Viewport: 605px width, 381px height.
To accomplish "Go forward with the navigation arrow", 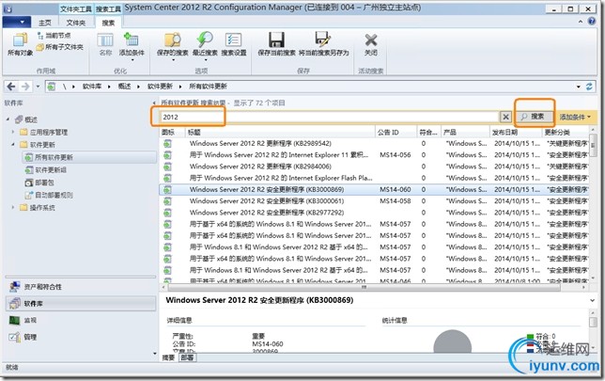I will pyautogui.click(x=25, y=87).
